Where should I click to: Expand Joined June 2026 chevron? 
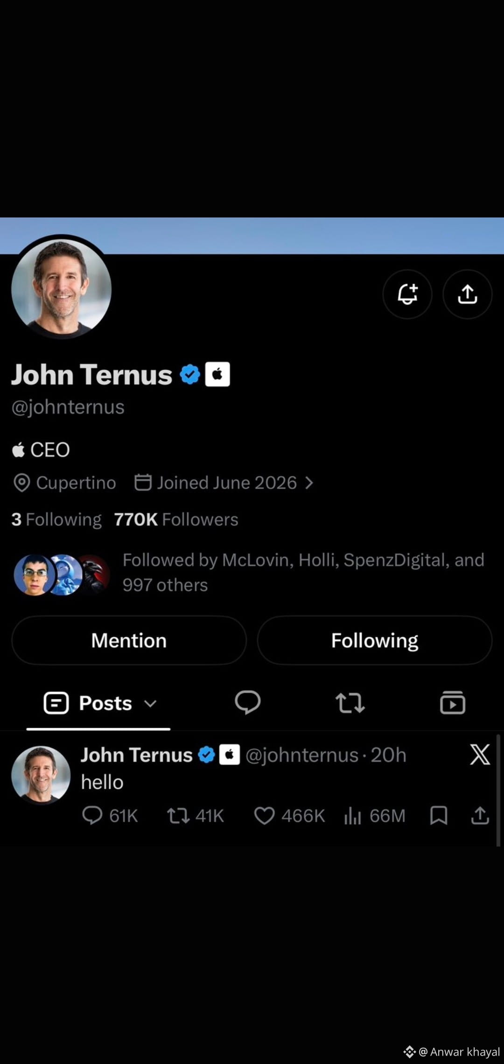point(309,483)
